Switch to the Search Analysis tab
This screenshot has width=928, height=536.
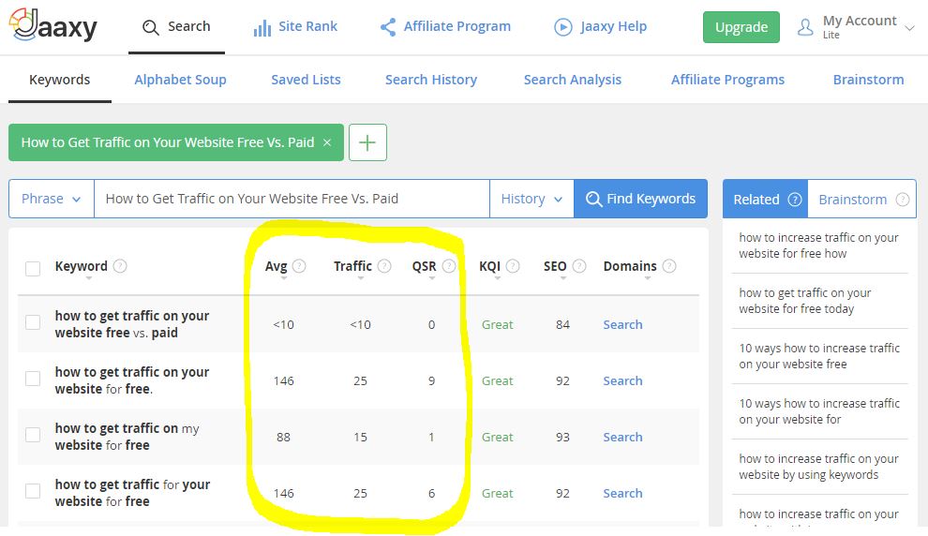point(573,80)
